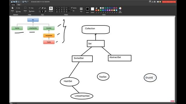This screenshot has height=104, width=186.
Task: Expand the Select options arrow
Action: click(25, 12)
